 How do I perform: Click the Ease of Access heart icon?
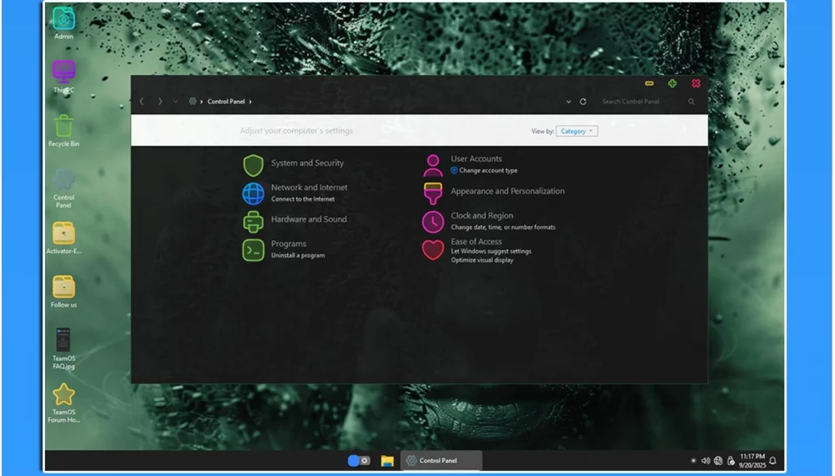pos(433,249)
